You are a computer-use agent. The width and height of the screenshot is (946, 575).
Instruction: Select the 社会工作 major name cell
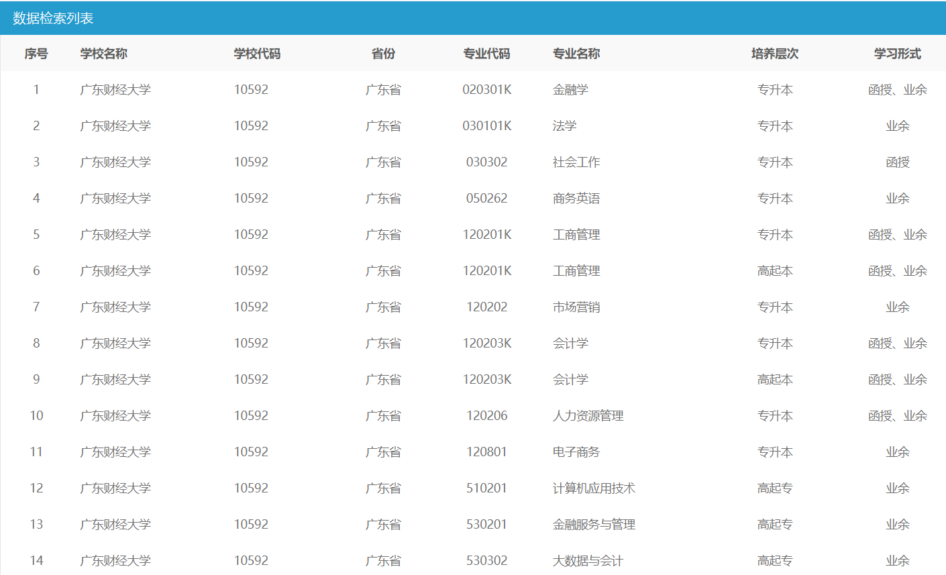pyautogui.click(x=576, y=162)
